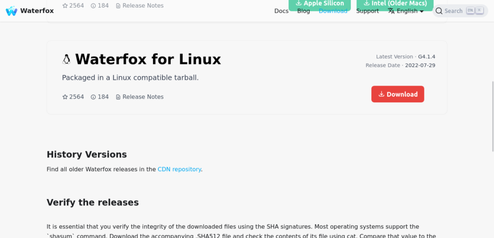Open the Docs page
This screenshot has width=494, height=238.
point(281,11)
